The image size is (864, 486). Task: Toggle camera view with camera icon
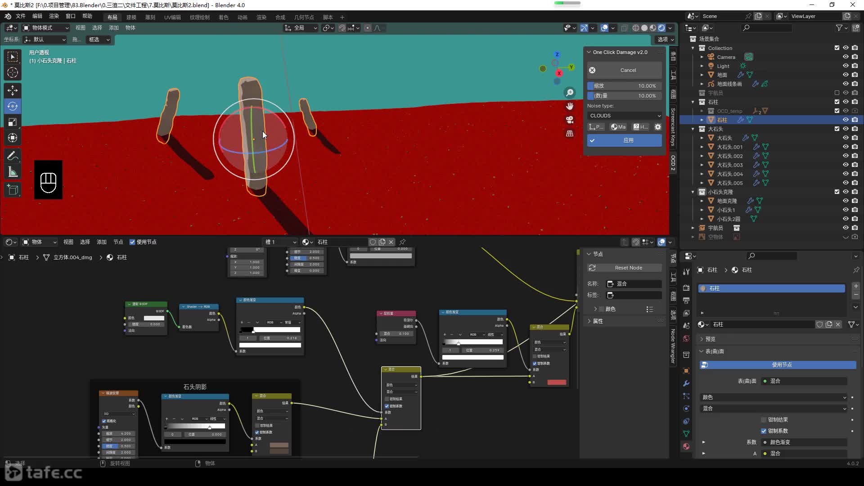[x=570, y=120]
